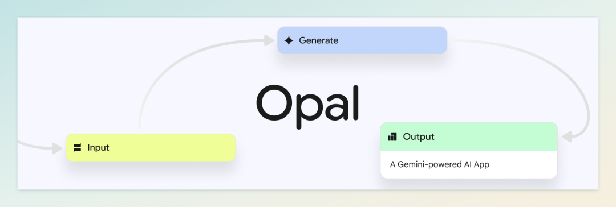Click the arrowhead pointing into the Generate node
Image resolution: width=616 pixels, height=207 pixels.
pos(269,40)
